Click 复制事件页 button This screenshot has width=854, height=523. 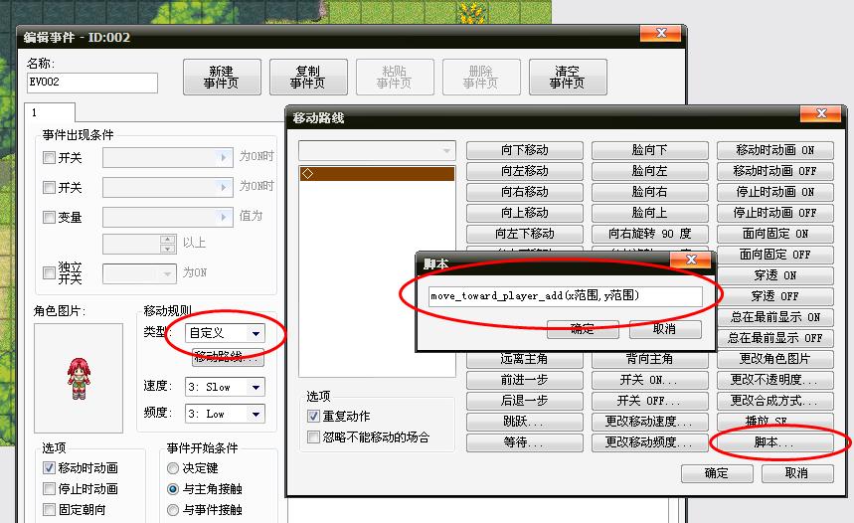308,77
